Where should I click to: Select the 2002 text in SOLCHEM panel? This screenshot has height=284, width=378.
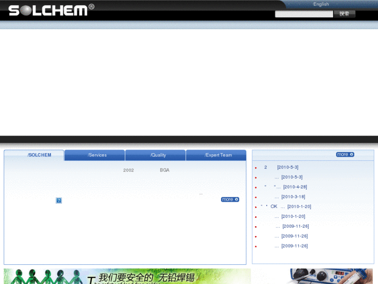pyautogui.click(x=128, y=170)
